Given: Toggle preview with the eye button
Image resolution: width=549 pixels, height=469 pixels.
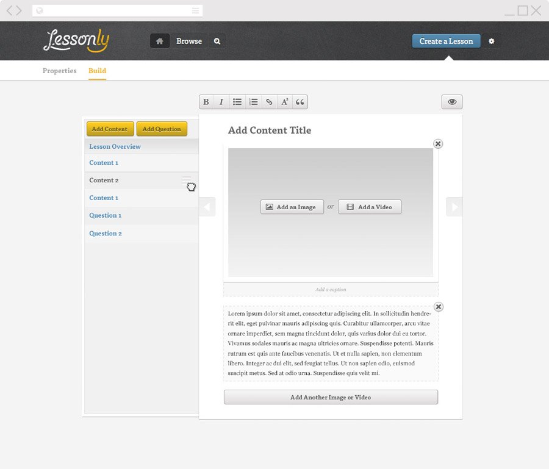Looking at the screenshot, I should pos(452,102).
